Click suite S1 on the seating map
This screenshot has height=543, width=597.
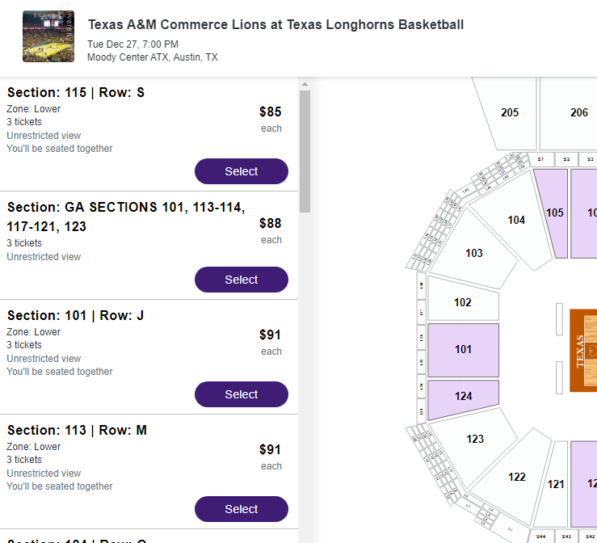(540, 159)
